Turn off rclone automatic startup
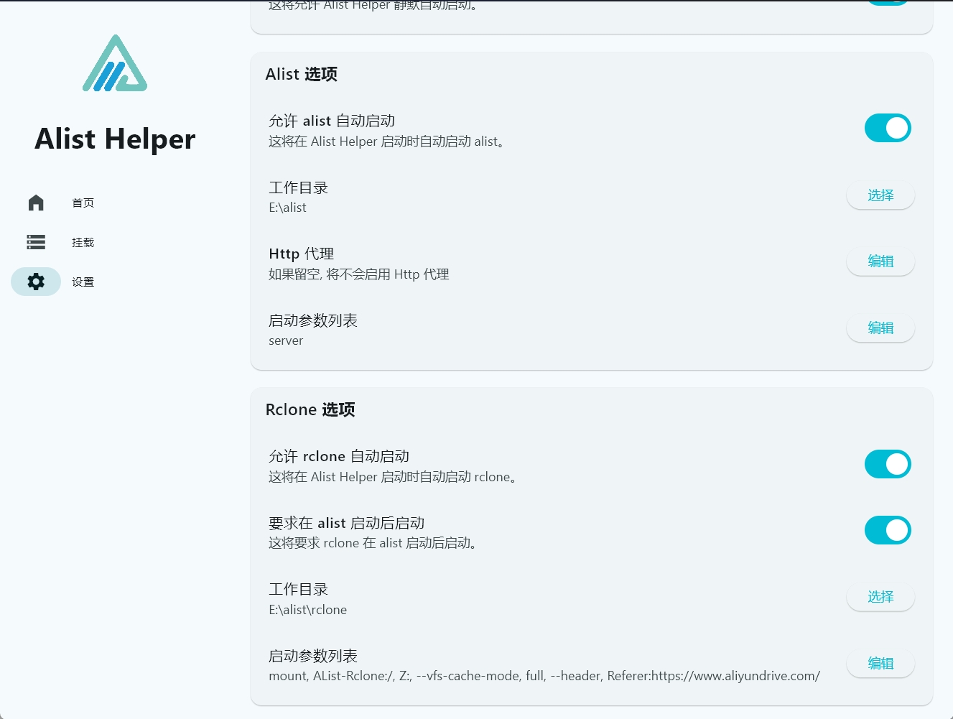The height and width of the screenshot is (719, 953). click(x=888, y=464)
